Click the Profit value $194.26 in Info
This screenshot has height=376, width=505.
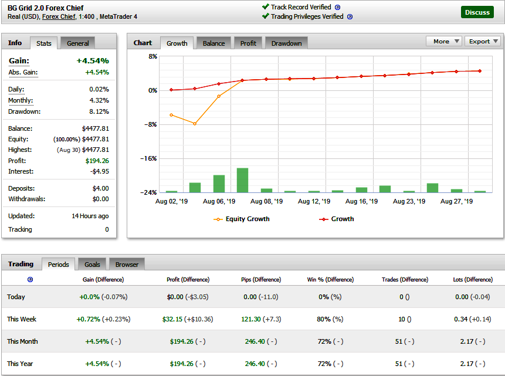tap(97, 161)
